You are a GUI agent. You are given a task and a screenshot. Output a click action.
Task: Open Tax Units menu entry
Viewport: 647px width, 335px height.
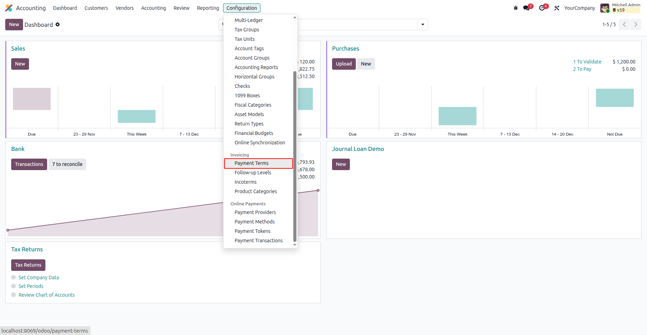[x=258, y=39]
